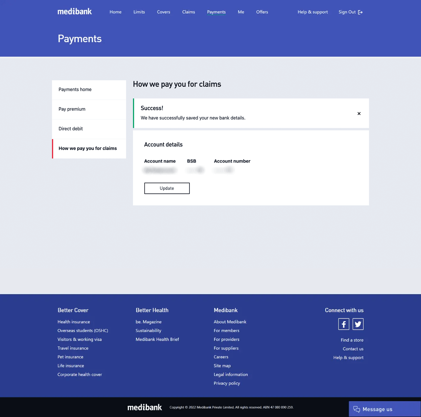Image resolution: width=421 pixels, height=417 pixels.
Task: Click the Payments page title
Action: coord(80,39)
